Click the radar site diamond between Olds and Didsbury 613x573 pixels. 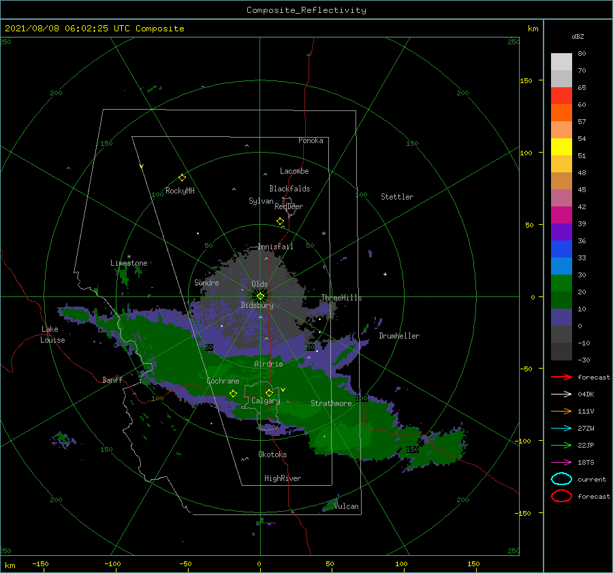pos(260,296)
